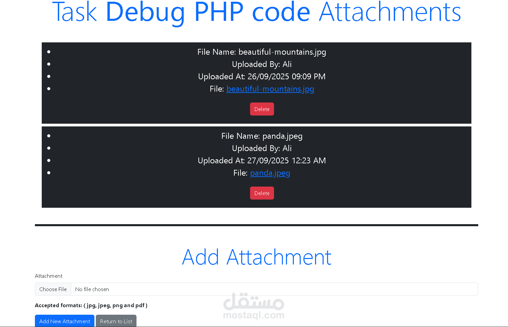Click 'File Name: beautiful-mountains.jpg' text line
The width and height of the screenshot is (508, 327).
[x=262, y=52]
